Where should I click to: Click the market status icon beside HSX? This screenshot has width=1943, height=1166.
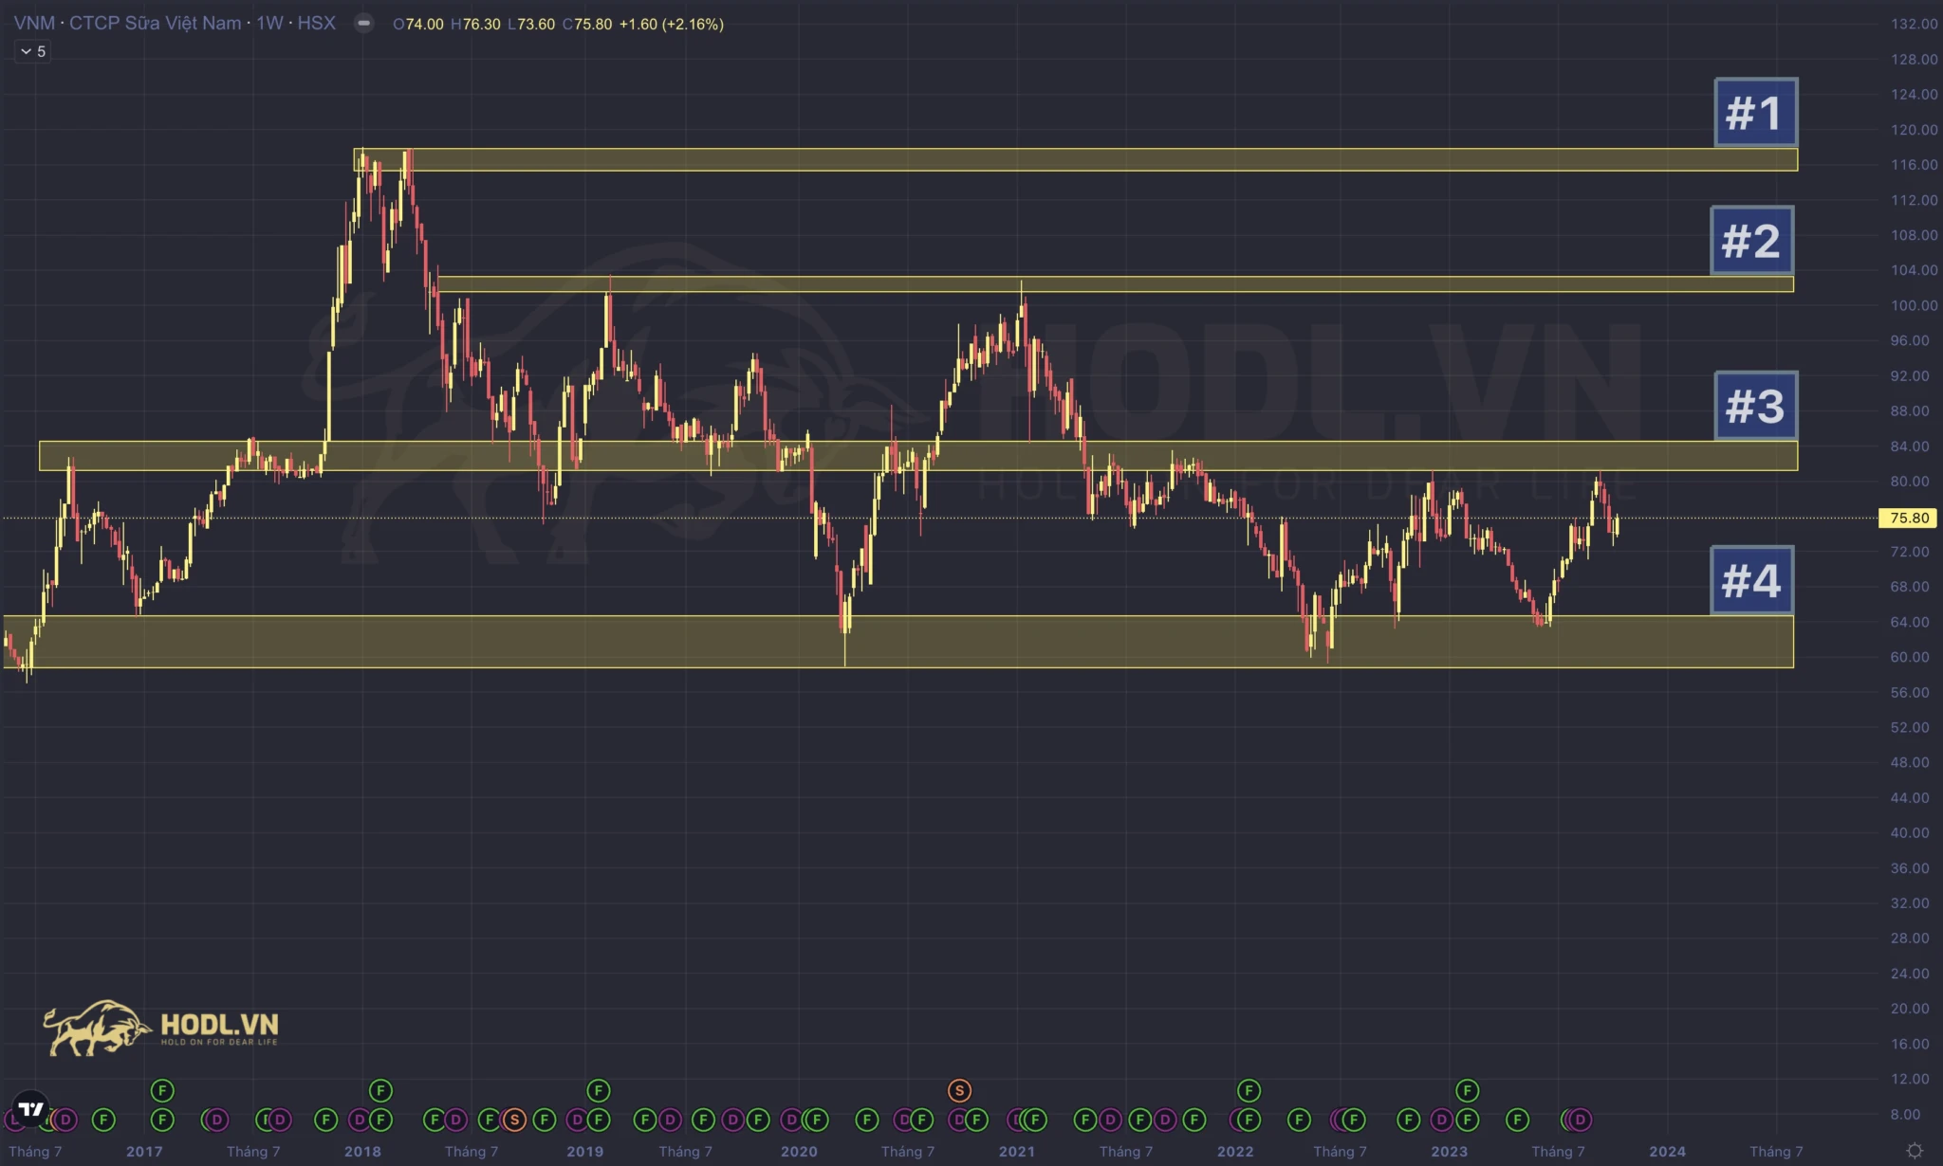click(363, 24)
